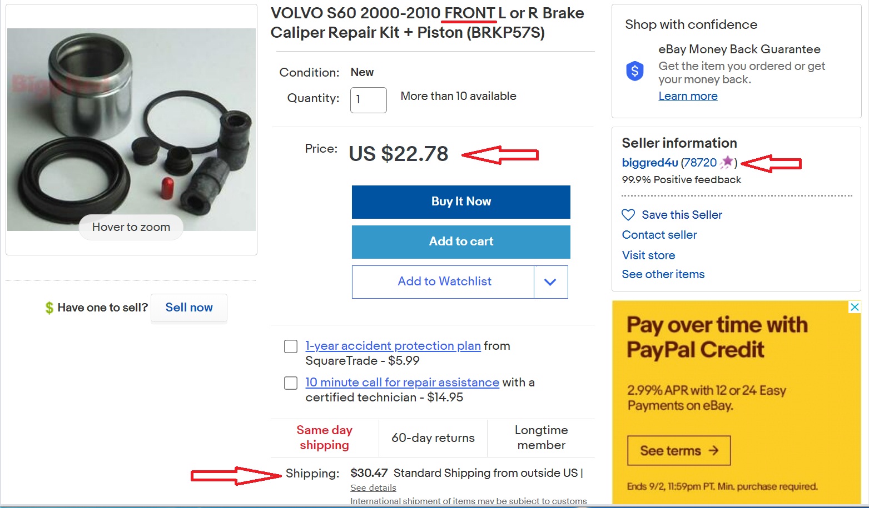The image size is (869, 508).
Task: Click the Money Back Guarantee shield icon
Action: (635, 71)
